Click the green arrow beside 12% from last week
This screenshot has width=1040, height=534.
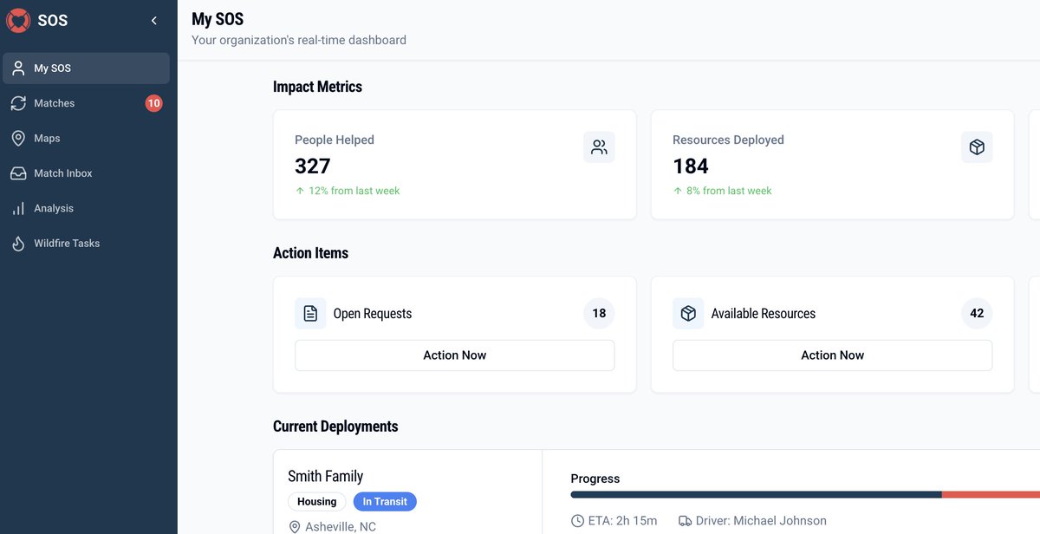point(300,191)
